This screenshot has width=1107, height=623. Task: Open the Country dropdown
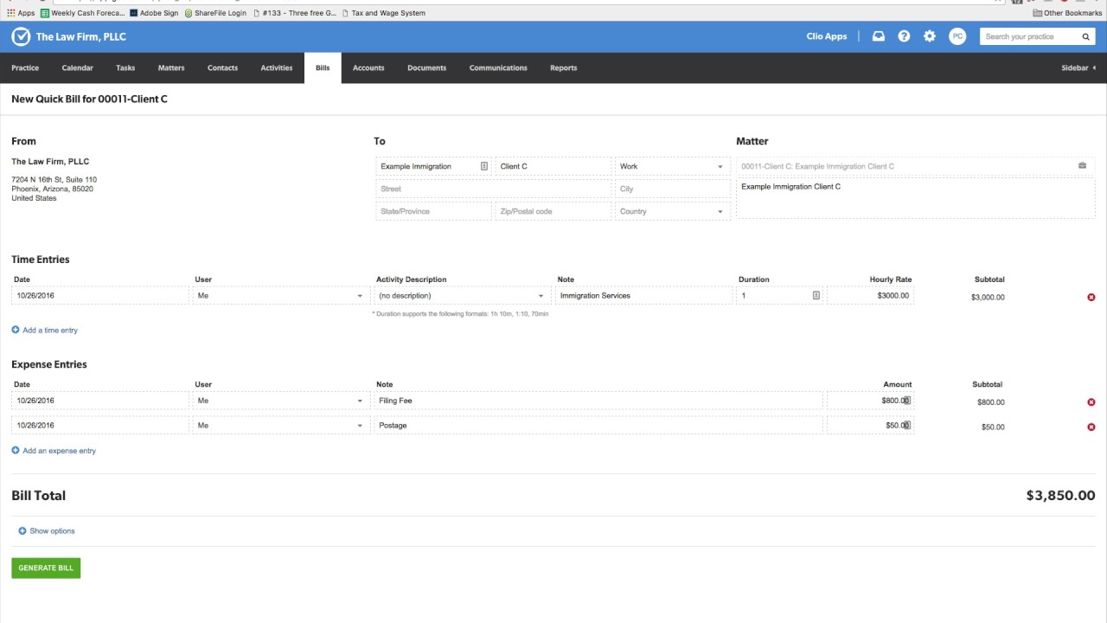[x=672, y=211]
